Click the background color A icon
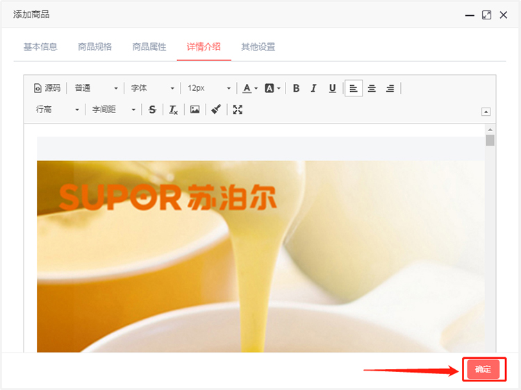Image resolution: width=521 pixels, height=390 pixels. [x=269, y=88]
